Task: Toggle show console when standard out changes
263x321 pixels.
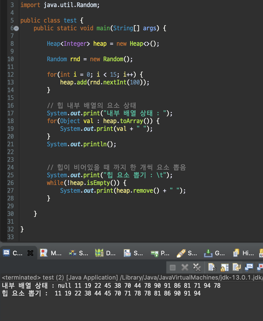Action: pyautogui.click(x=249, y=267)
